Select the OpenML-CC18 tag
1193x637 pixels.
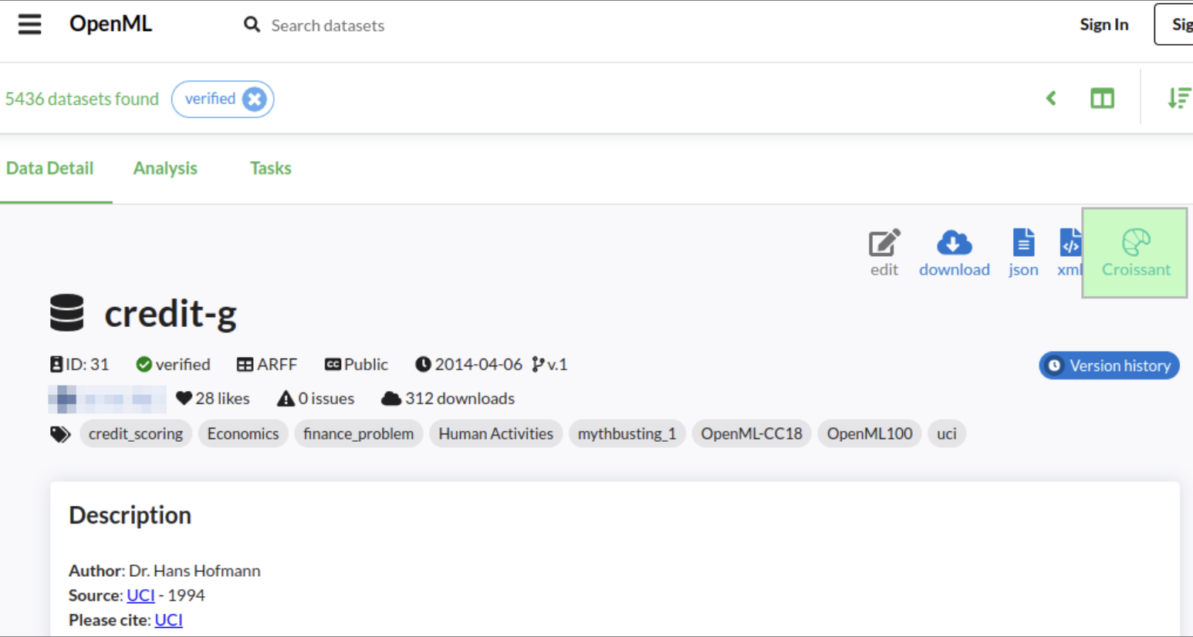point(751,433)
